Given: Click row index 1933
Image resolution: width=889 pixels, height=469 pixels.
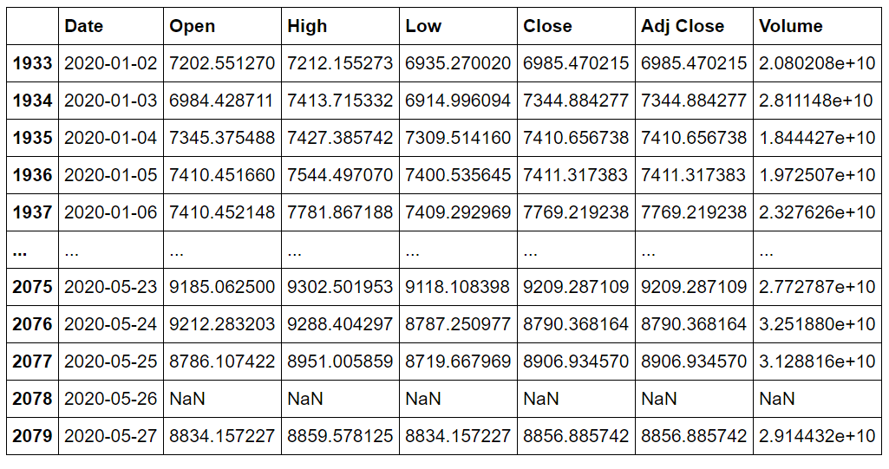Looking at the screenshot, I should pyautogui.click(x=32, y=63).
